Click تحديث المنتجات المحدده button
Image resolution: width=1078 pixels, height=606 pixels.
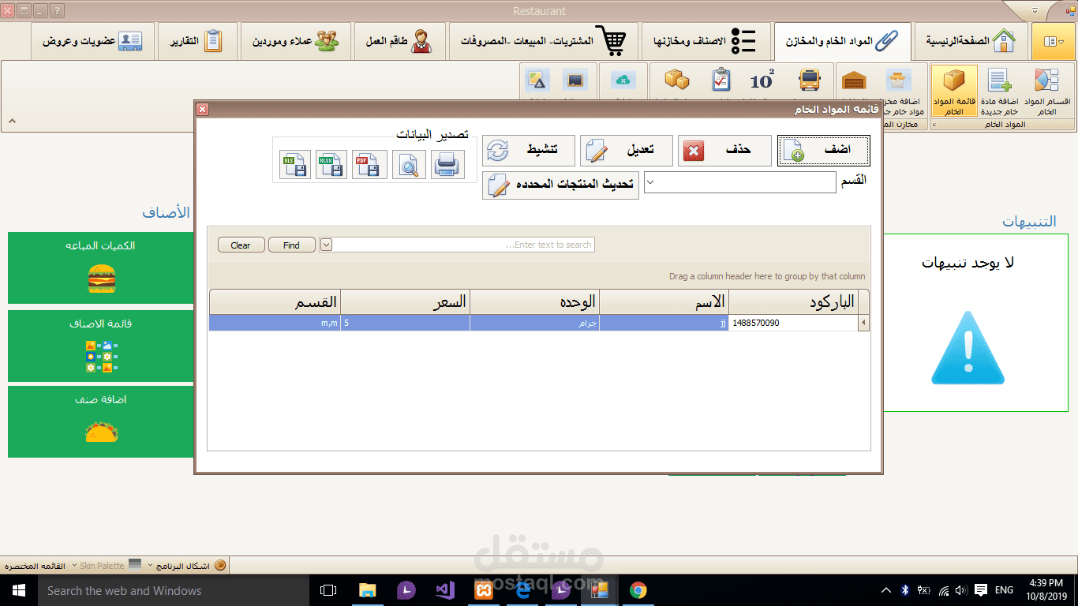click(x=560, y=184)
